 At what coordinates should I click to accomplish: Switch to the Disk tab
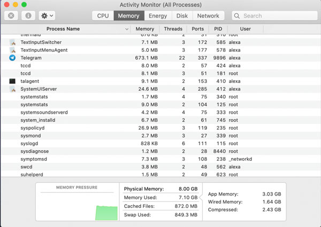(182, 15)
